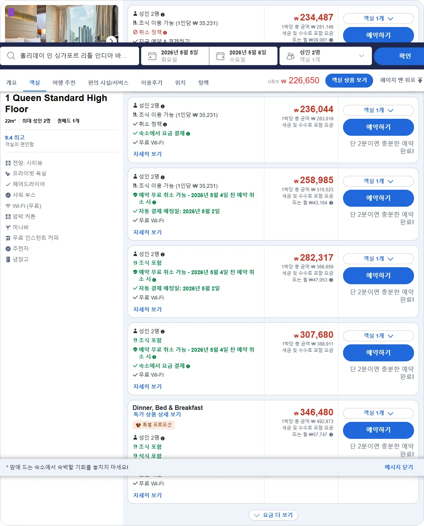
Task: Open 객실 1개 dropdown for ₩236,044 offer
Action: (379, 110)
